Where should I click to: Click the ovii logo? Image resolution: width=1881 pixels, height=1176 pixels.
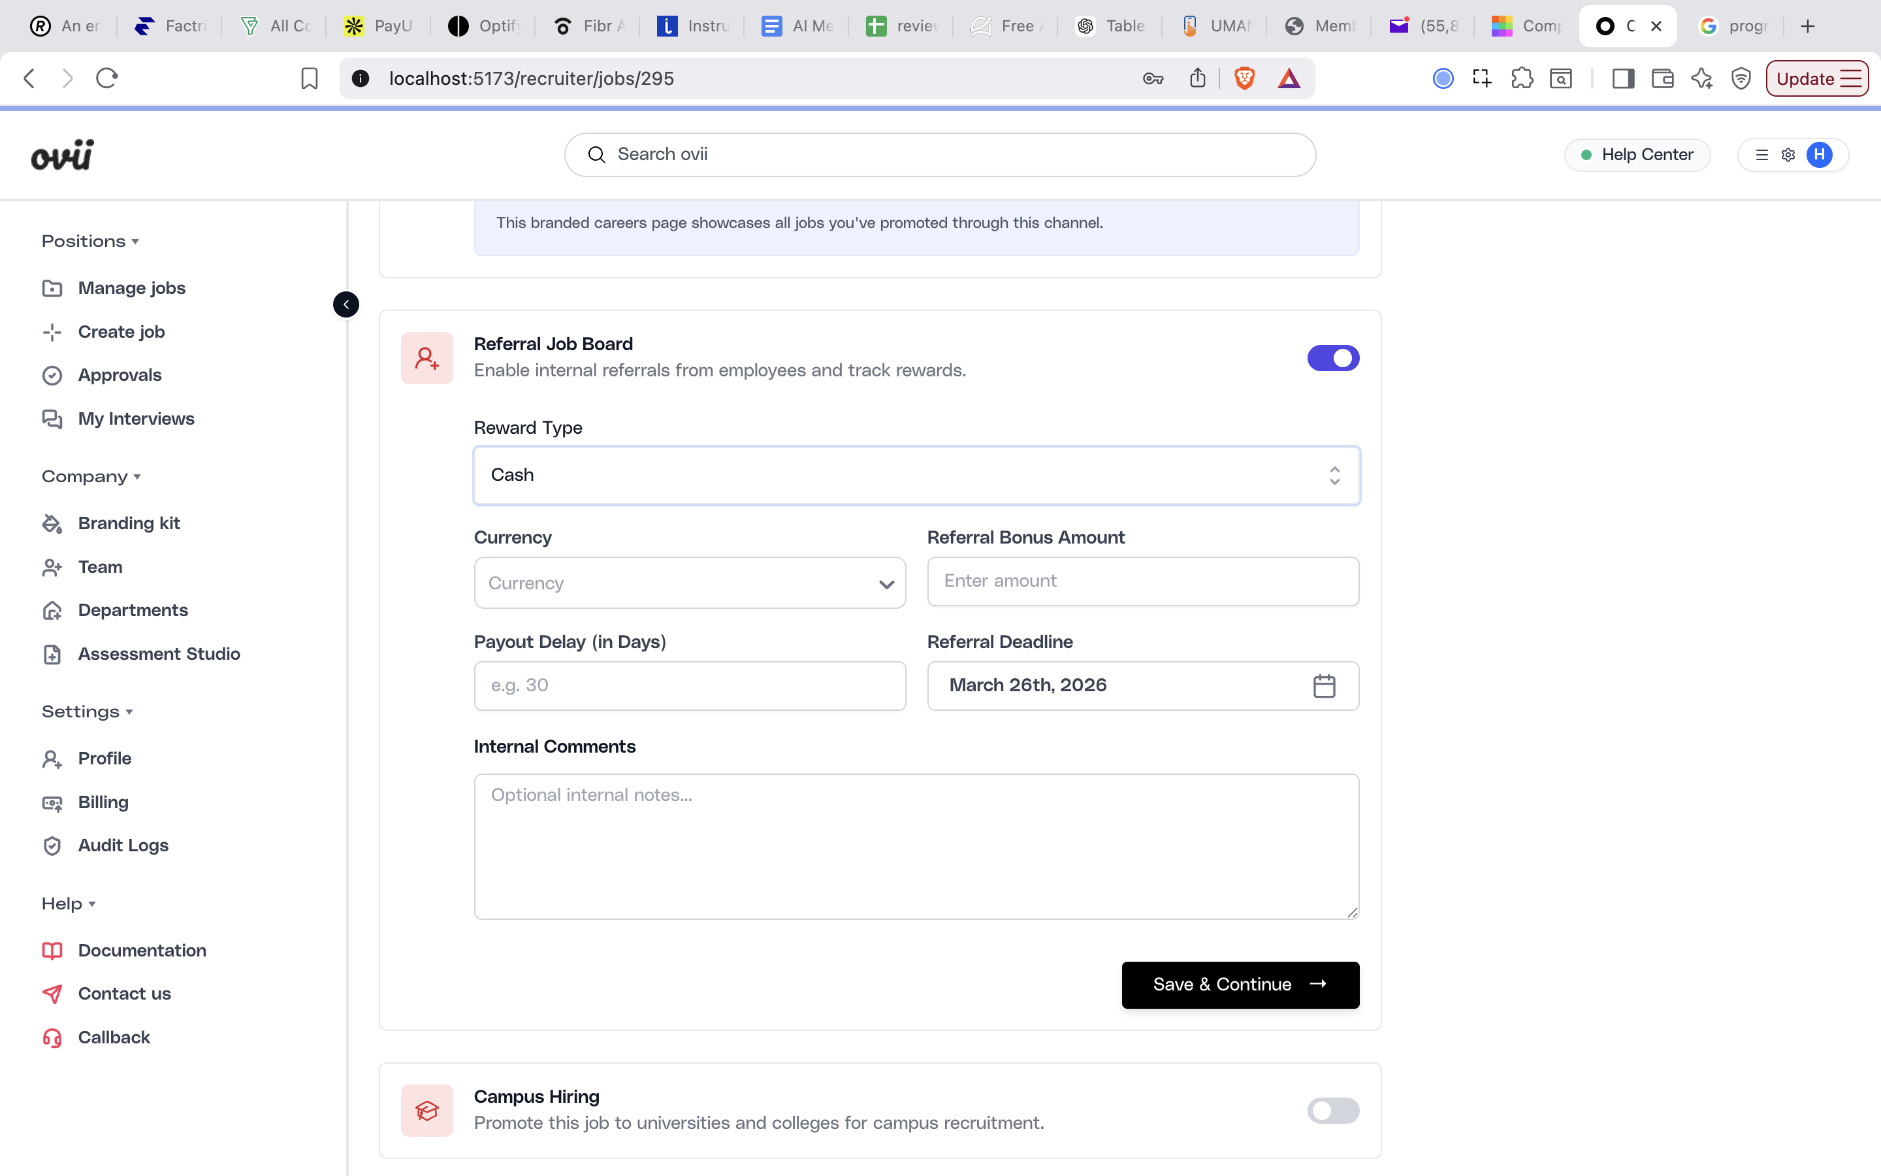pyautogui.click(x=62, y=154)
